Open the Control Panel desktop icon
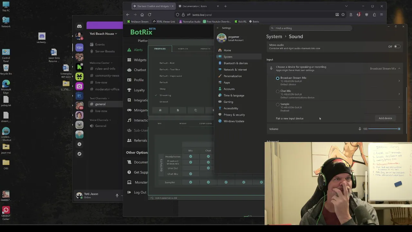 [x=6, y=55]
